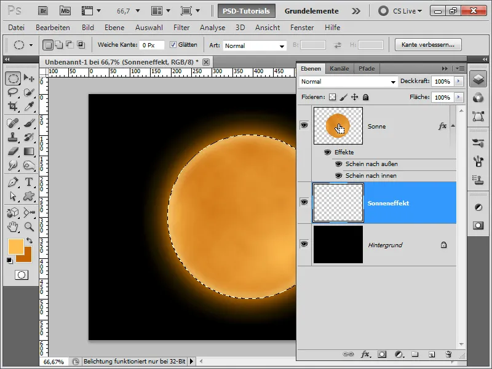Image resolution: width=492 pixels, height=369 pixels.
Task: Select the Path Selection tool
Action: click(x=13, y=196)
